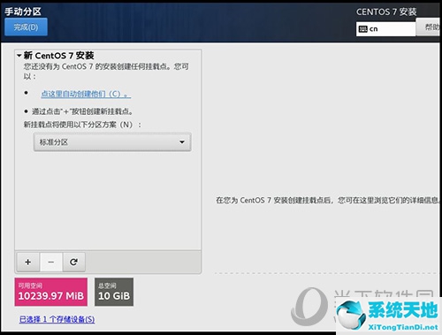Click the 手动分区 title text
Image resolution: width=442 pixels, height=335 pixels.
[x=23, y=11]
